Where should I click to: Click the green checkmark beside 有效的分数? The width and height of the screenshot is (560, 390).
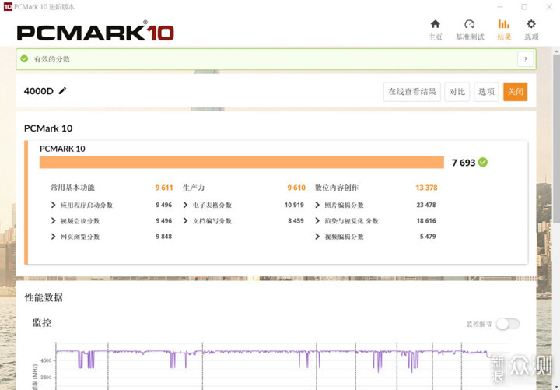pyautogui.click(x=24, y=59)
